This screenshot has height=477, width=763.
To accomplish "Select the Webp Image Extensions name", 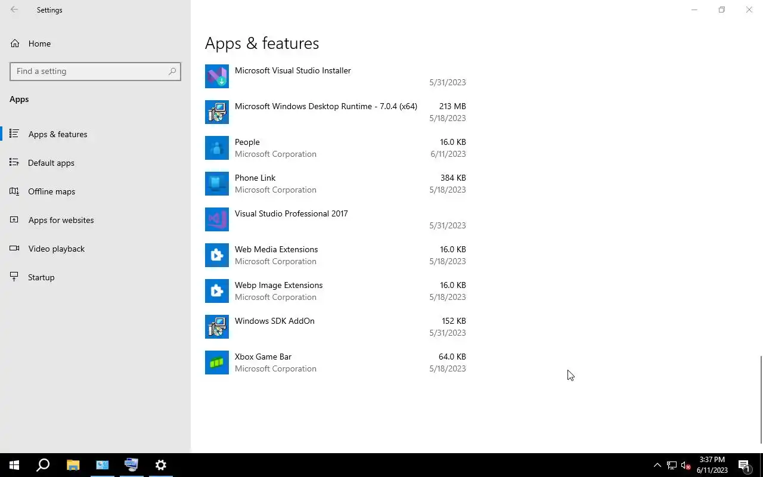I will 278,285.
